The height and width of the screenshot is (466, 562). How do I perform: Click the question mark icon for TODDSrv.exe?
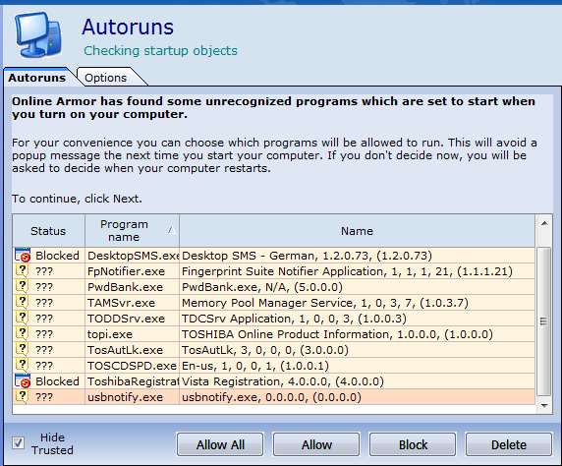[x=22, y=319]
